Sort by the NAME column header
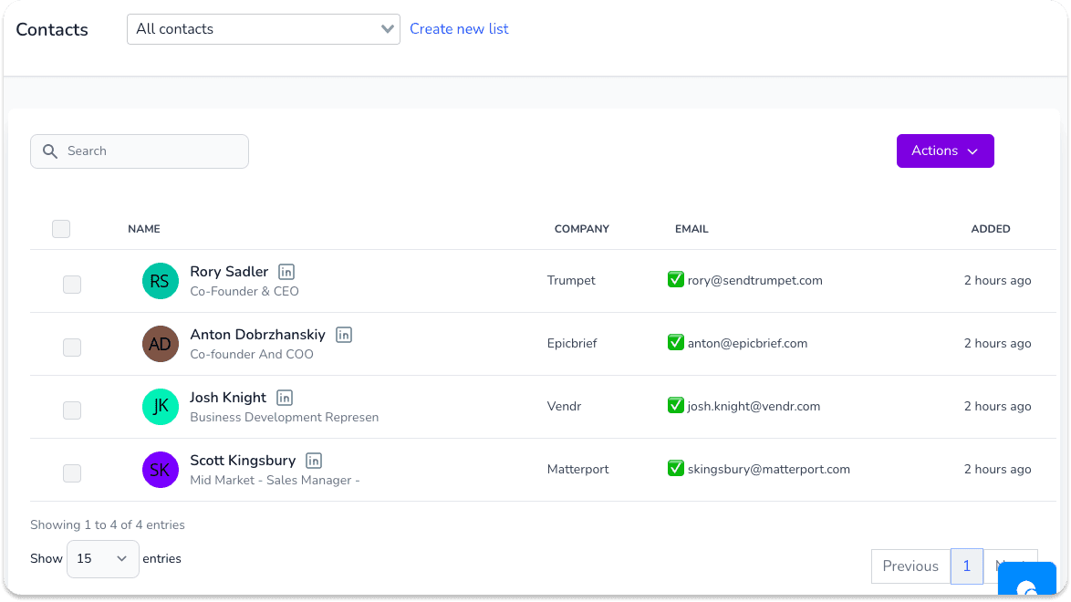1071x602 pixels. (144, 229)
